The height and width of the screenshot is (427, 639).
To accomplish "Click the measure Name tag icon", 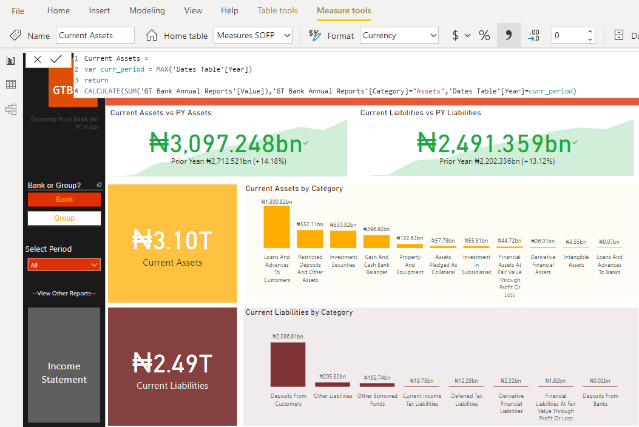I will pos(16,35).
